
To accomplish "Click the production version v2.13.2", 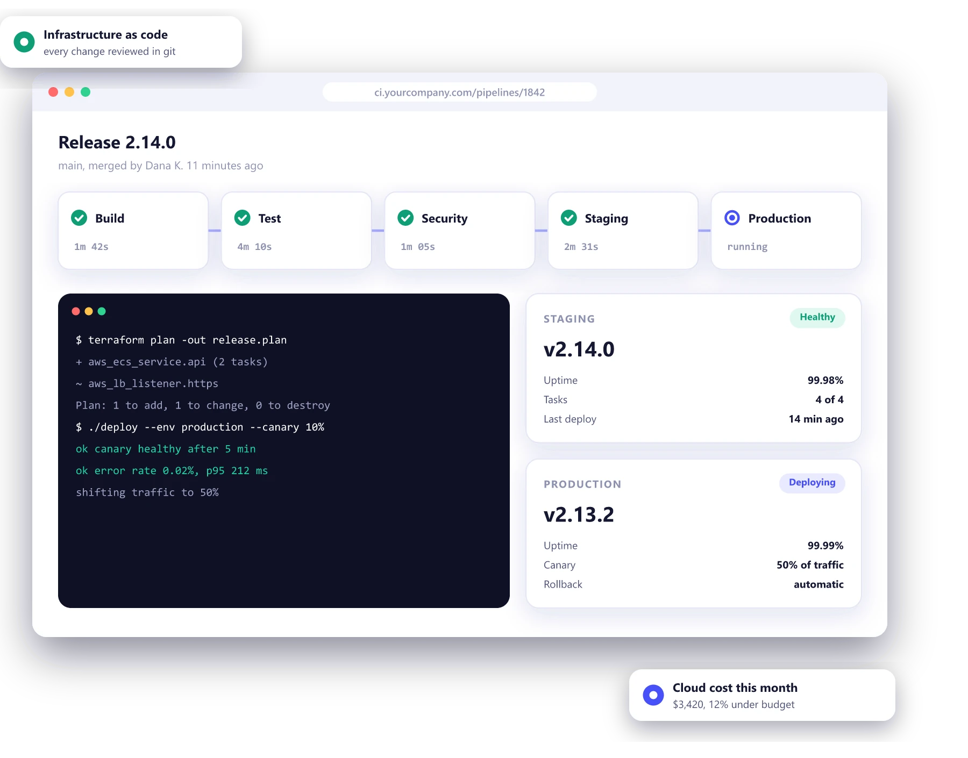I will (579, 515).
